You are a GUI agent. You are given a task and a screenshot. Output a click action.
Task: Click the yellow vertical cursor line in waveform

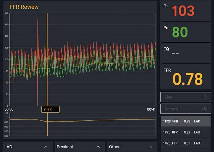[x=47, y=59]
